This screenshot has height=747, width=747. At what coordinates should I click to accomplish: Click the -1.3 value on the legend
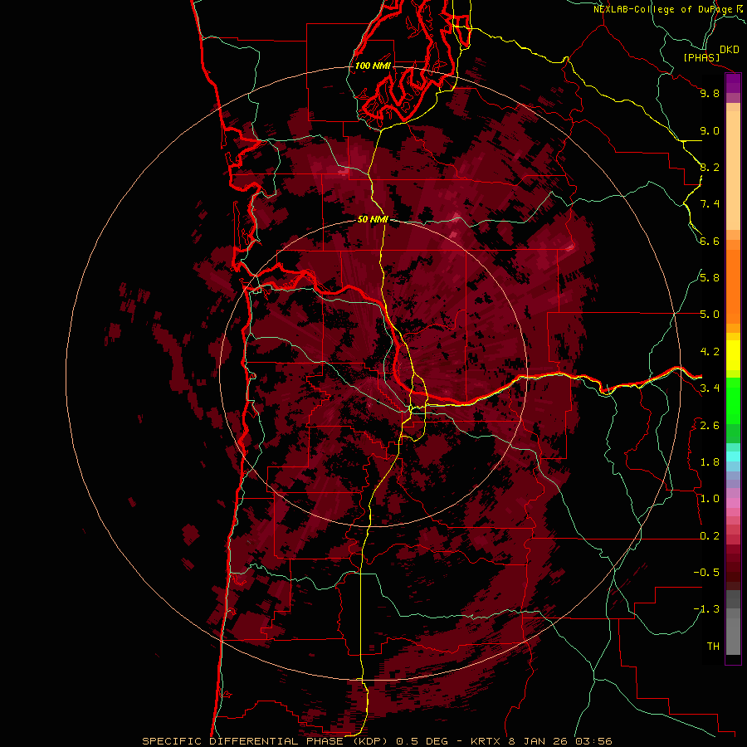point(706,609)
